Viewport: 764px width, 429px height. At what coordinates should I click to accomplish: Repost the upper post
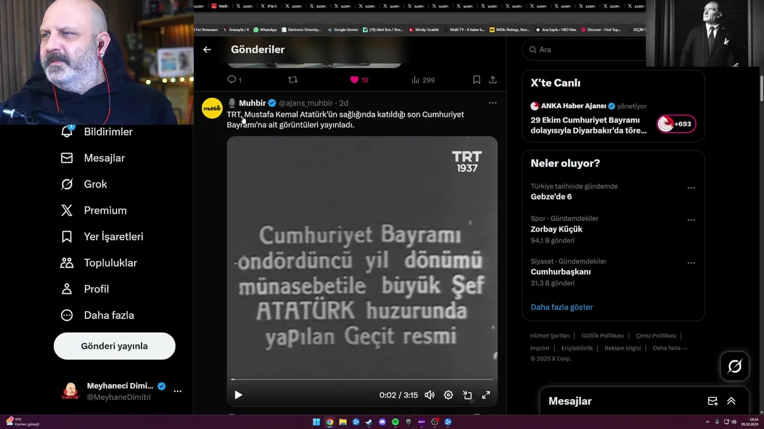click(292, 80)
